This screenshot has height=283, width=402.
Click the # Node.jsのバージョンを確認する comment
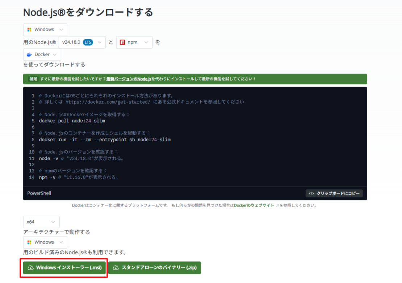pyautogui.click(x=78, y=152)
